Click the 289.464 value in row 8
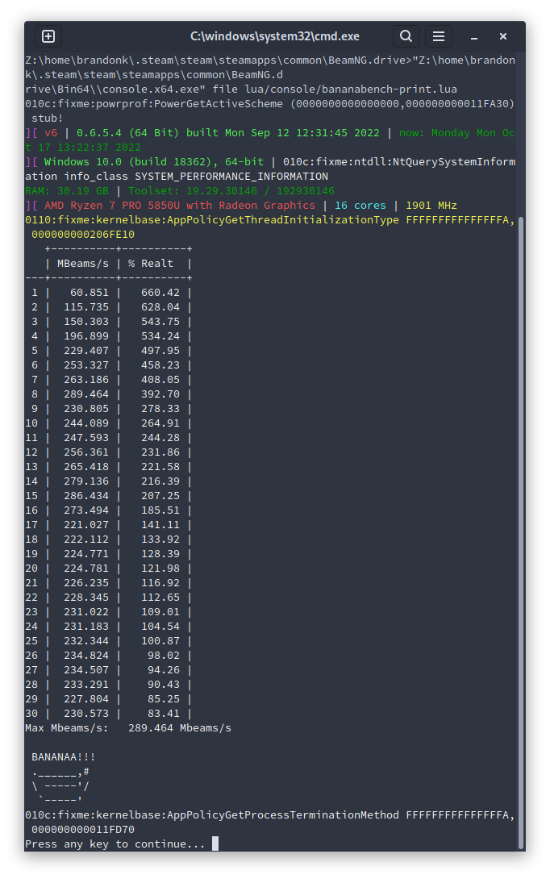The height and width of the screenshot is (879, 550). (x=86, y=394)
